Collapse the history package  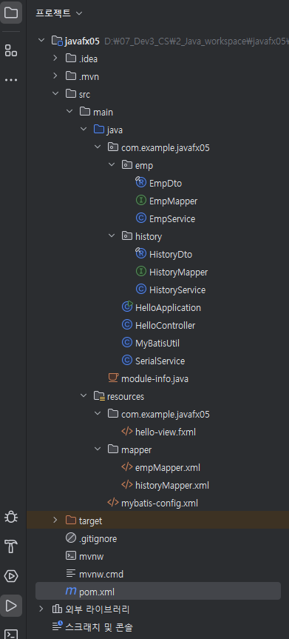(112, 236)
